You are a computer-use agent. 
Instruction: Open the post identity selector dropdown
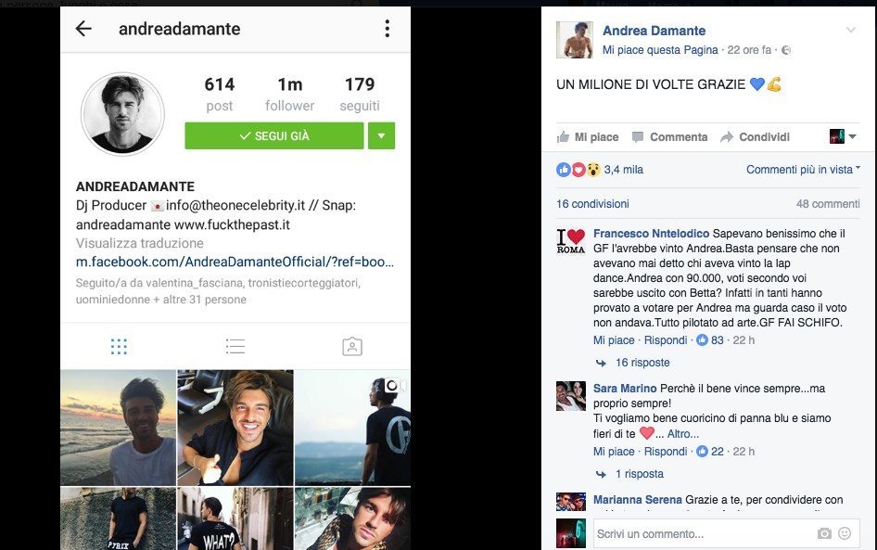click(x=843, y=136)
